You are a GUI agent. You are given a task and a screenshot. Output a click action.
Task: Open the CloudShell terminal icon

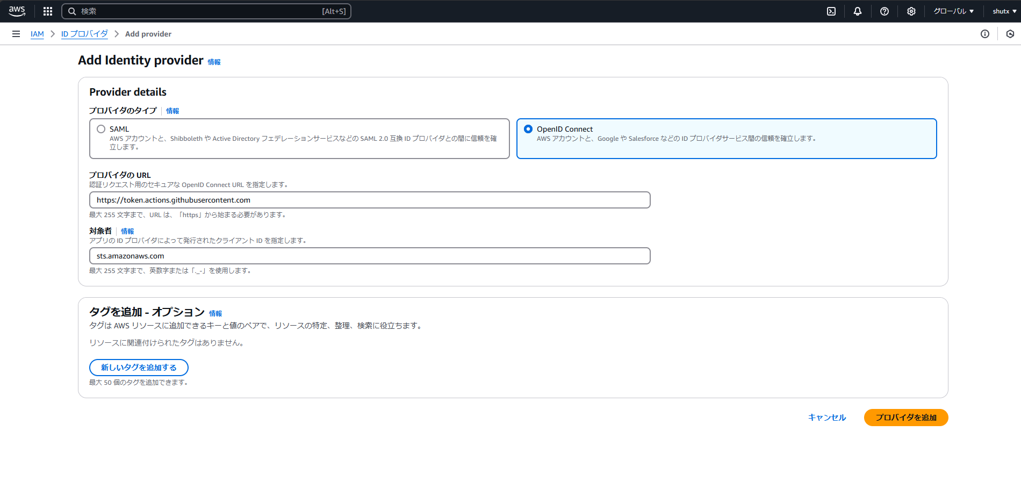coord(831,11)
